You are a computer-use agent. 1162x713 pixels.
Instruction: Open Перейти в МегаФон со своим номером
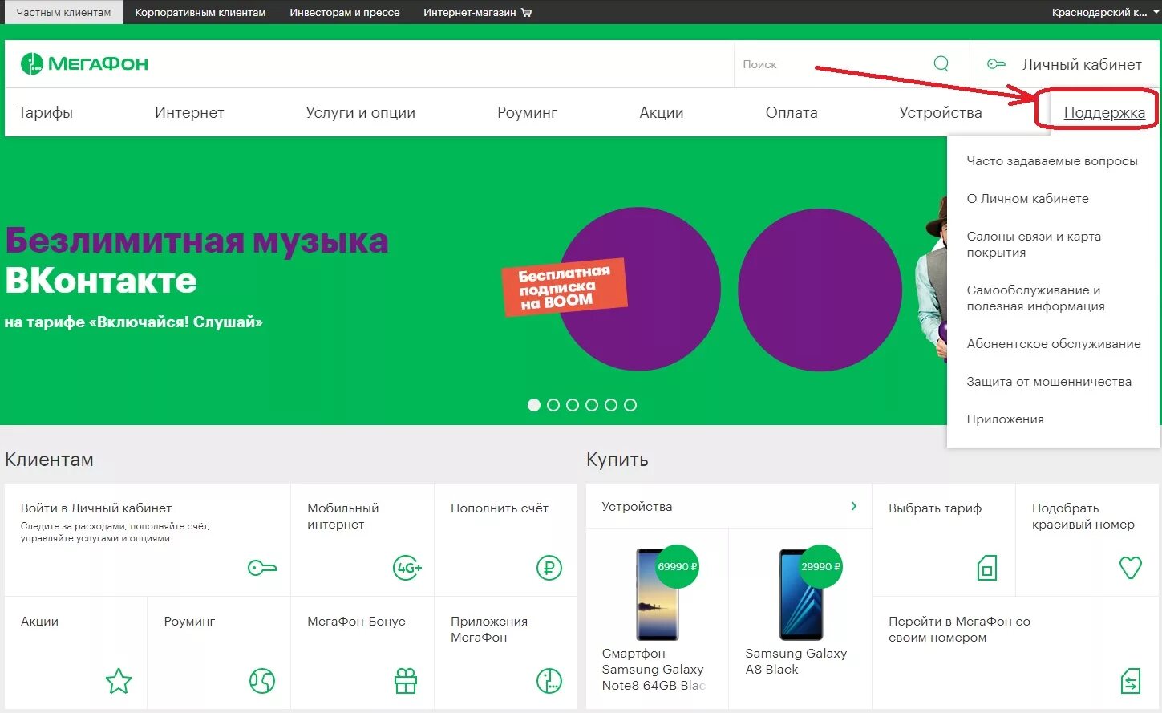(959, 630)
